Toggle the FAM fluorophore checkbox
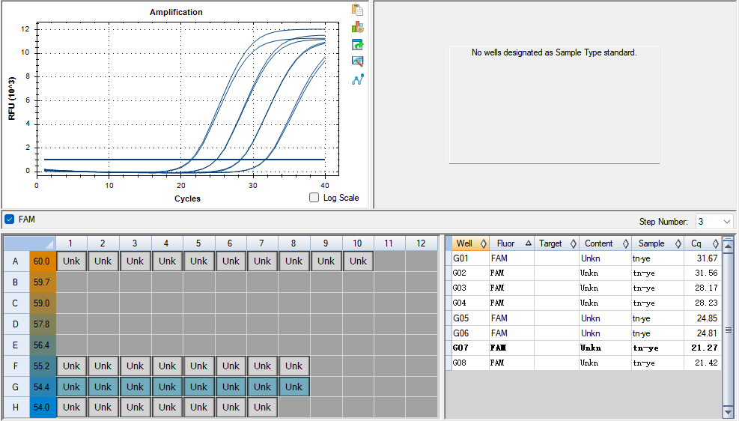739x421 pixels. coord(9,219)
